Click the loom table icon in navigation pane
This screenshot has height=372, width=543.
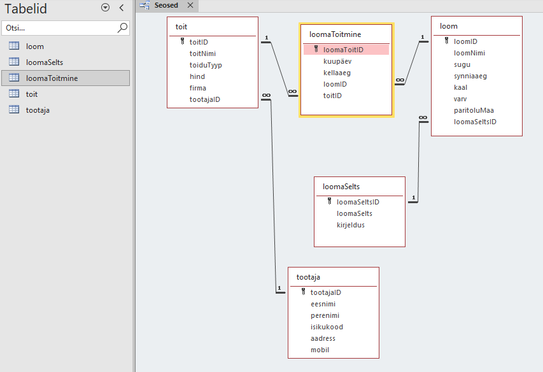[x=14, y=46]
